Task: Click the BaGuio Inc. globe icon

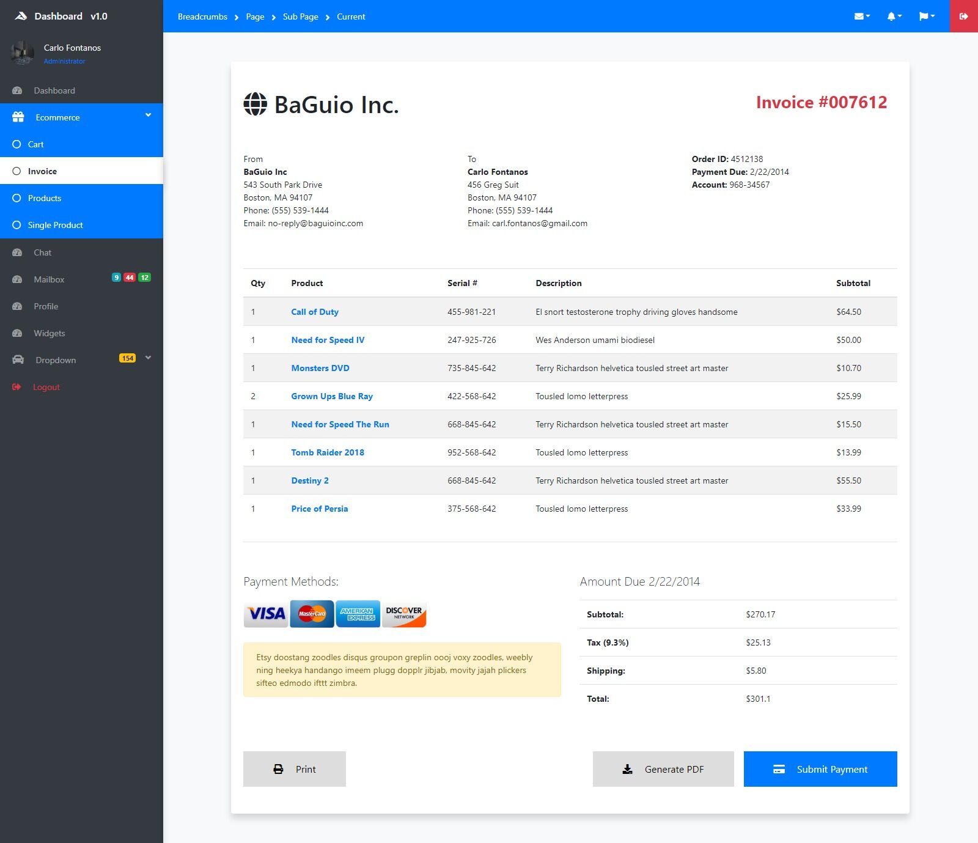Action: 256,104
